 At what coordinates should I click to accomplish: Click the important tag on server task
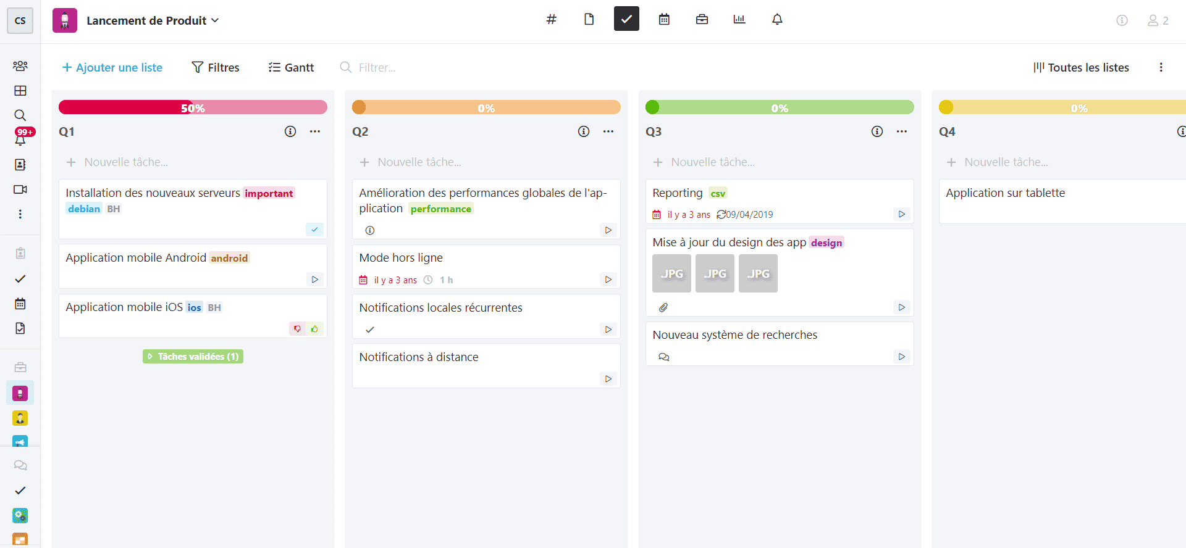269,193
